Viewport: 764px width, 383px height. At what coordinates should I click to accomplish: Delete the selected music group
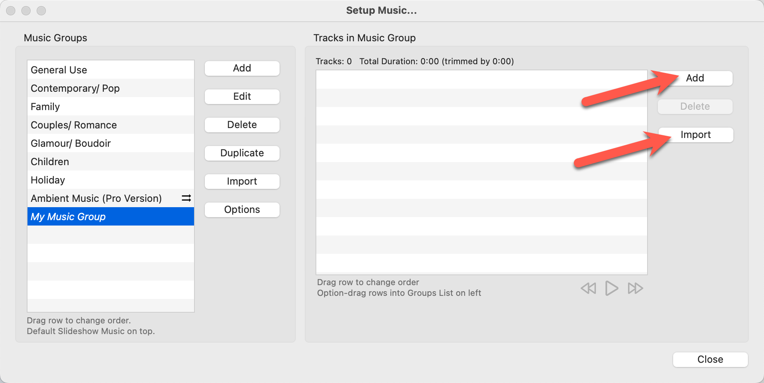(x=242, y=125)
